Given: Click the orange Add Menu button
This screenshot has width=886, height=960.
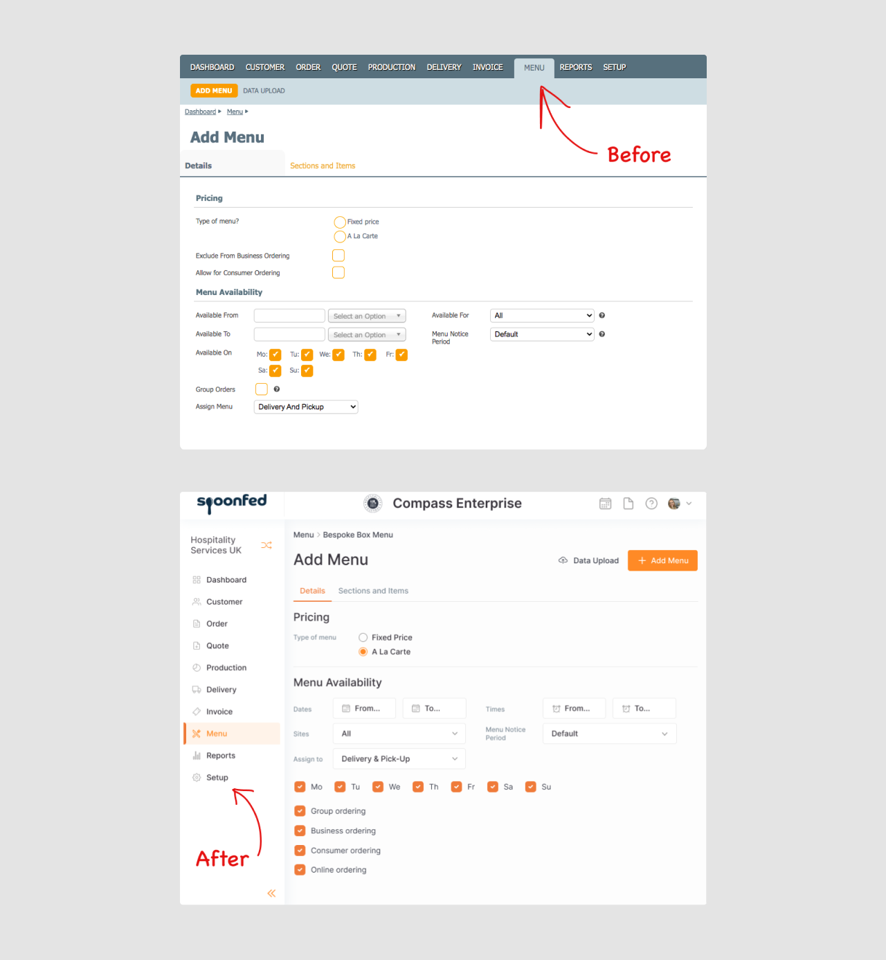Looking at the screenshot, I should (662, 560).
